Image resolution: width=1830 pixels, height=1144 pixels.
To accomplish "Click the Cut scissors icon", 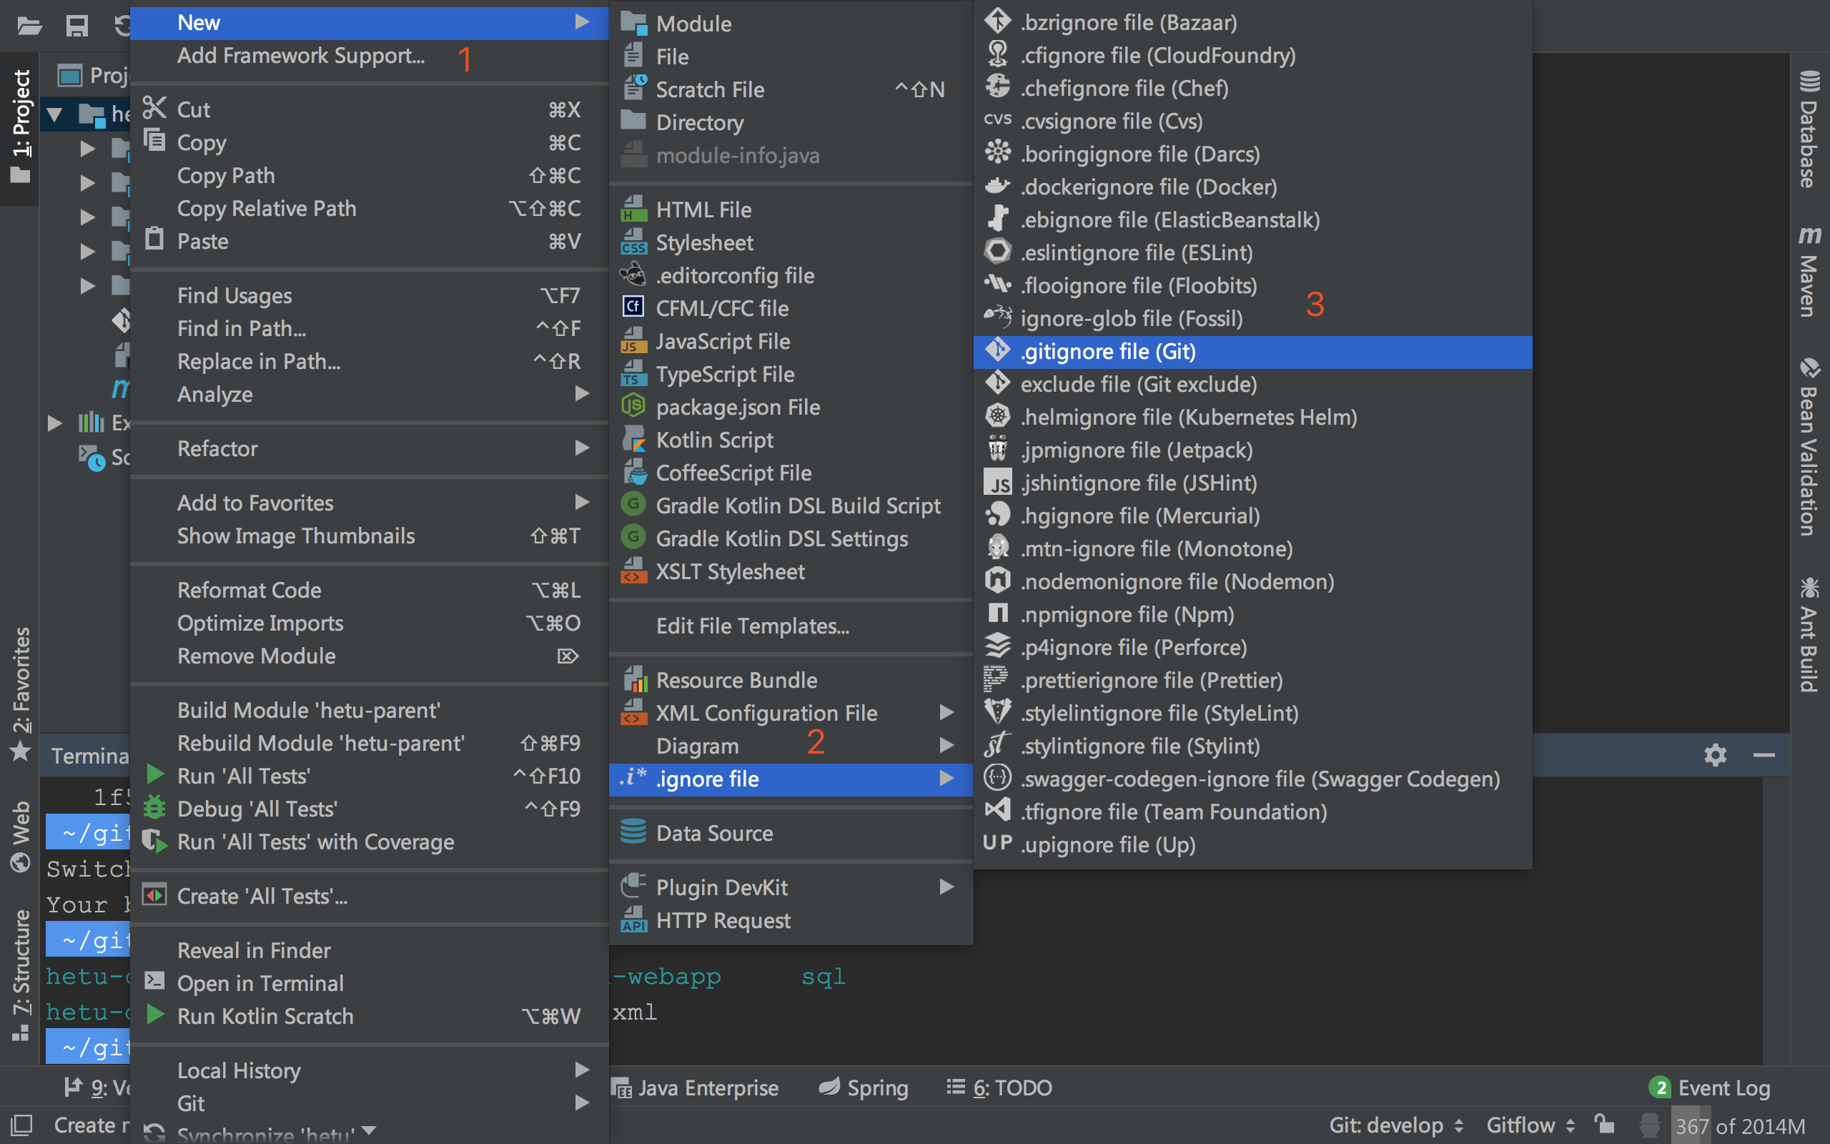I will click(154, 108).
